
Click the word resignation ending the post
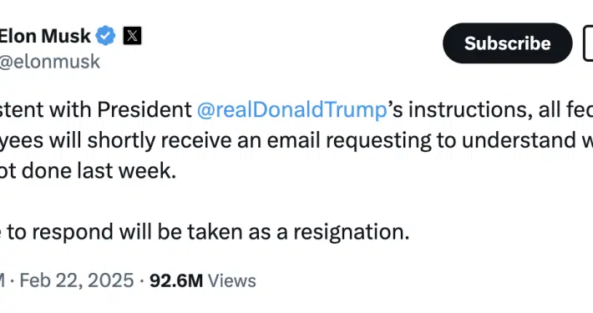pyautogui.click(x=352, y=232)
